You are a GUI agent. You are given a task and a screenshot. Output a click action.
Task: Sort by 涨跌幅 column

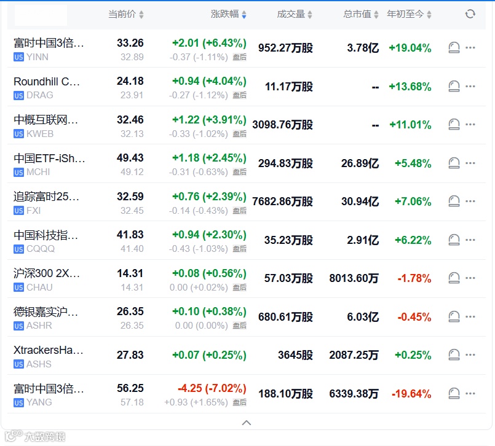coord(229,14)
